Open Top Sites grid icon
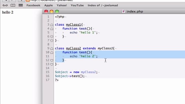Screen dimensions: 185x104 21,5
